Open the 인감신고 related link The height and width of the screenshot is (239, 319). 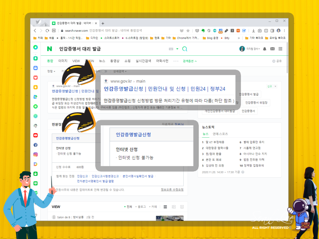click(x=82, y=176)
